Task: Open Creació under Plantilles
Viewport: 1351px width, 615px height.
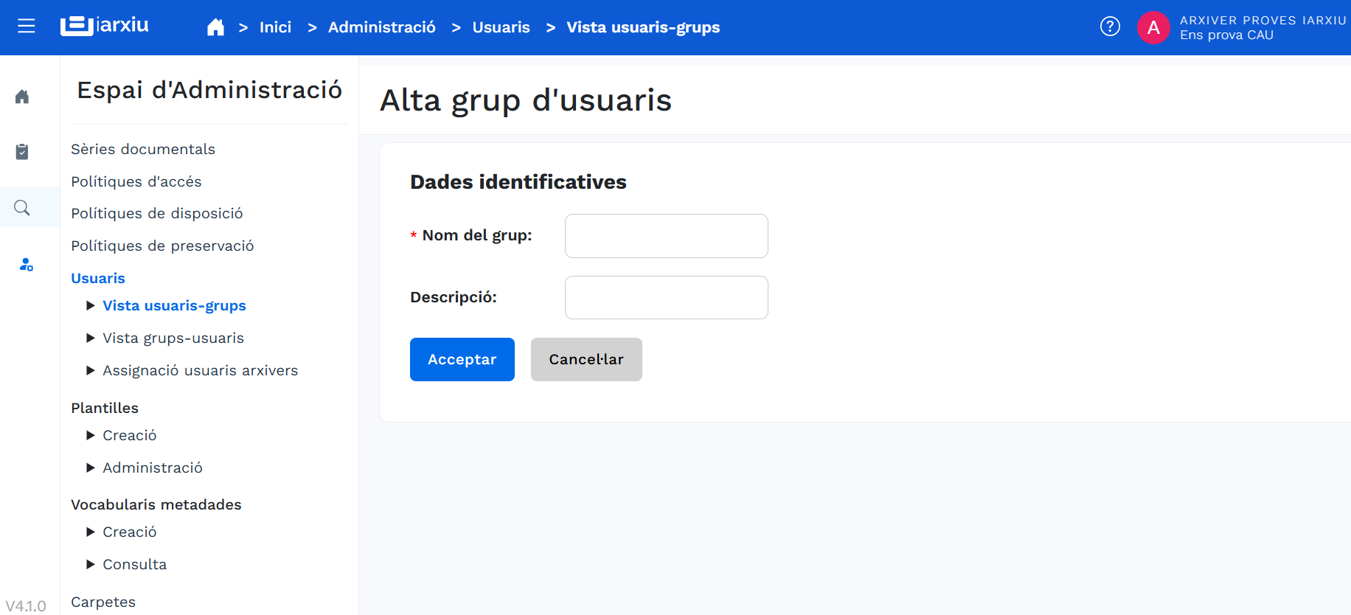Action: (x=130, y=435)
